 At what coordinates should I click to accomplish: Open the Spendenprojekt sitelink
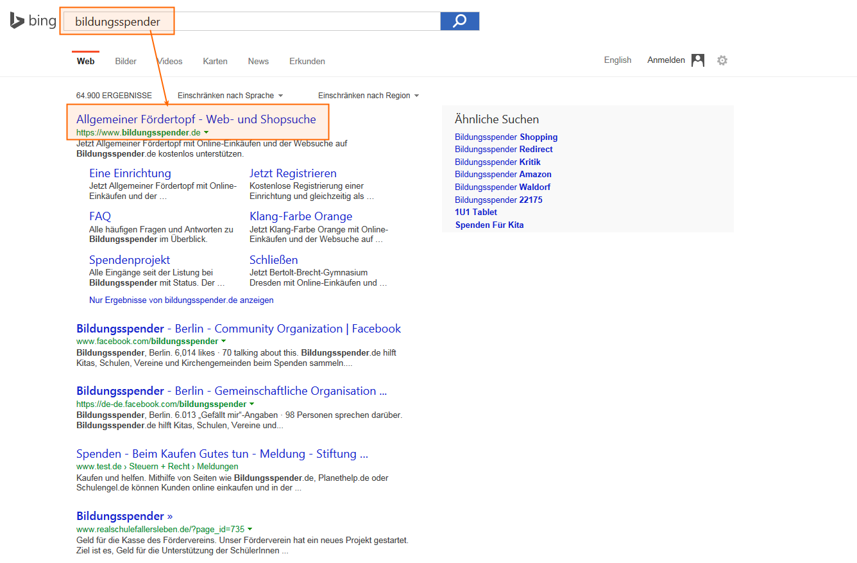click(130, 260)
